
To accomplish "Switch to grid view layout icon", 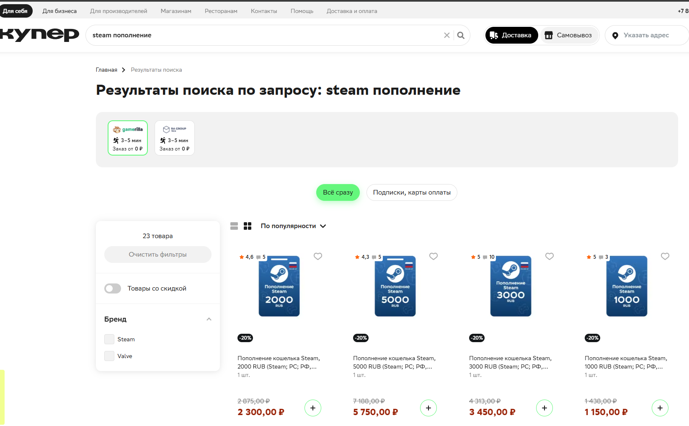I will coord(248,226).
